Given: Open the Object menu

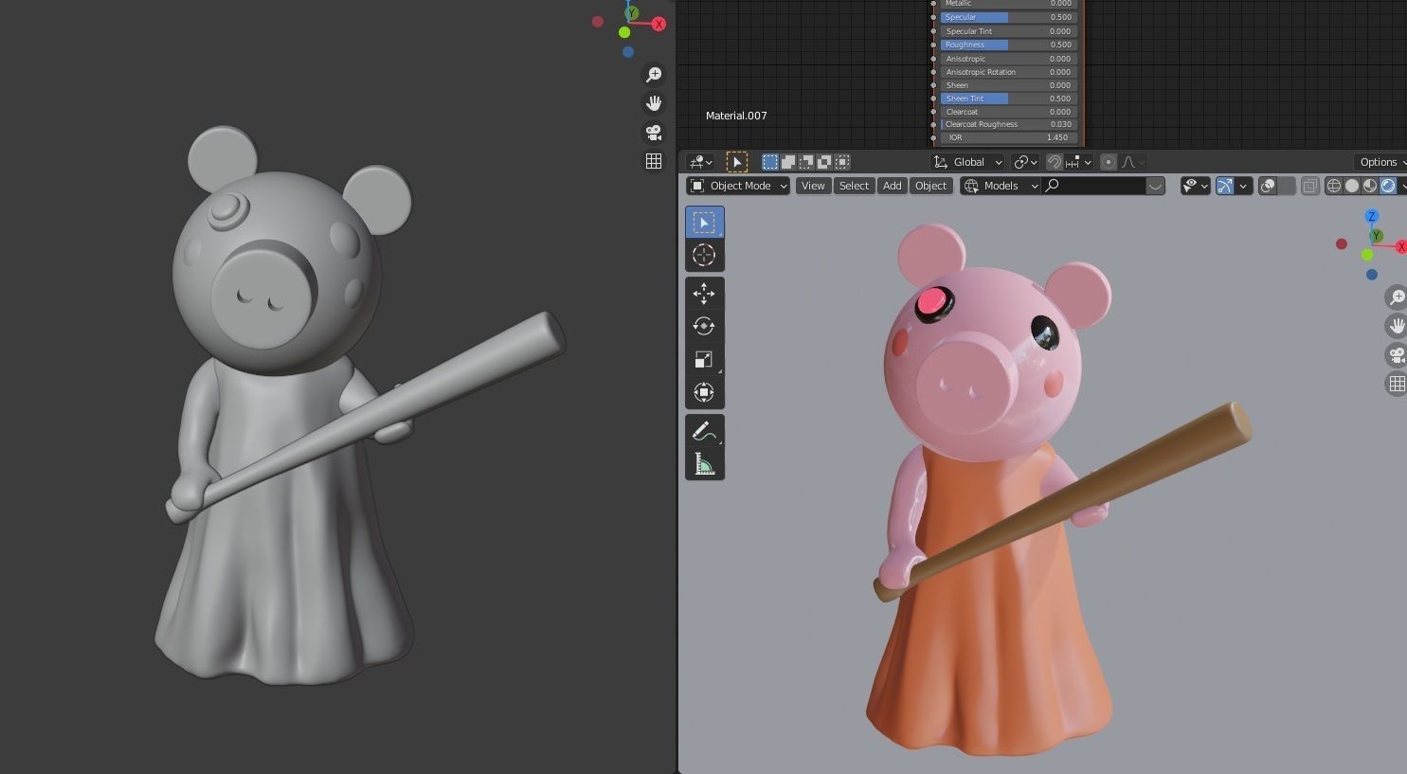Looking at the screenshot, I should 930,186.
